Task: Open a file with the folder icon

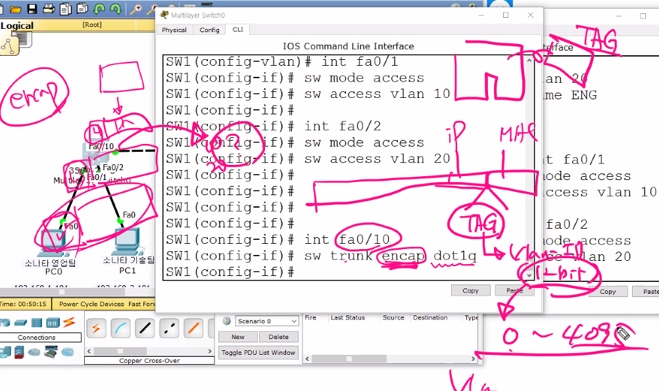Action: tap(16, 9)
